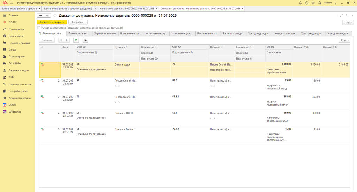Screen dimensions: 357x192
Task: Switch to Зарплата к выплате tab
Action: [105, 34]
